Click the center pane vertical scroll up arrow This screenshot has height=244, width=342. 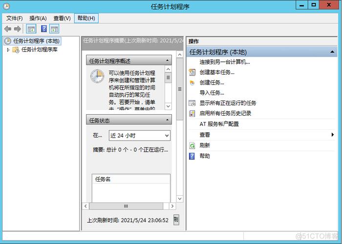coord(180,55)
